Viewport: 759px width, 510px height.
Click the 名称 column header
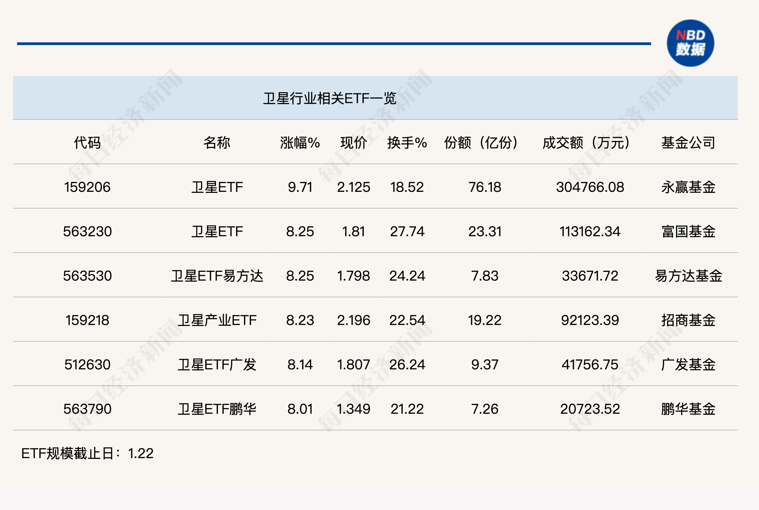217,143
